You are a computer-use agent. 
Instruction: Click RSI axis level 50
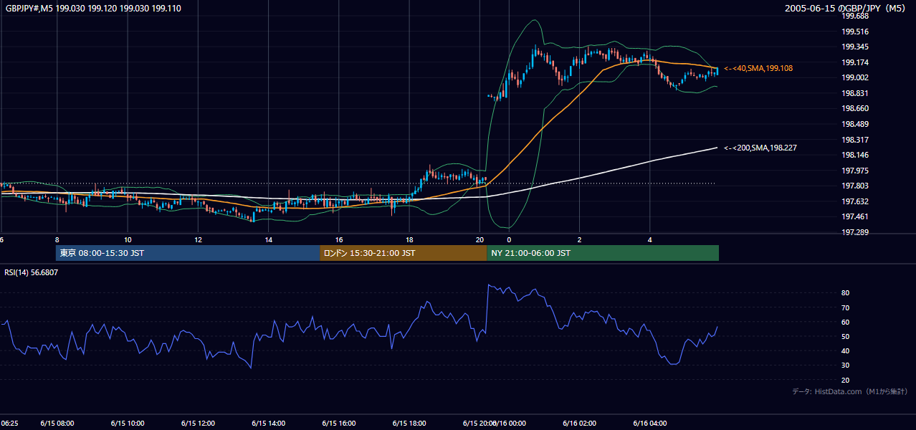click(846, 336)
